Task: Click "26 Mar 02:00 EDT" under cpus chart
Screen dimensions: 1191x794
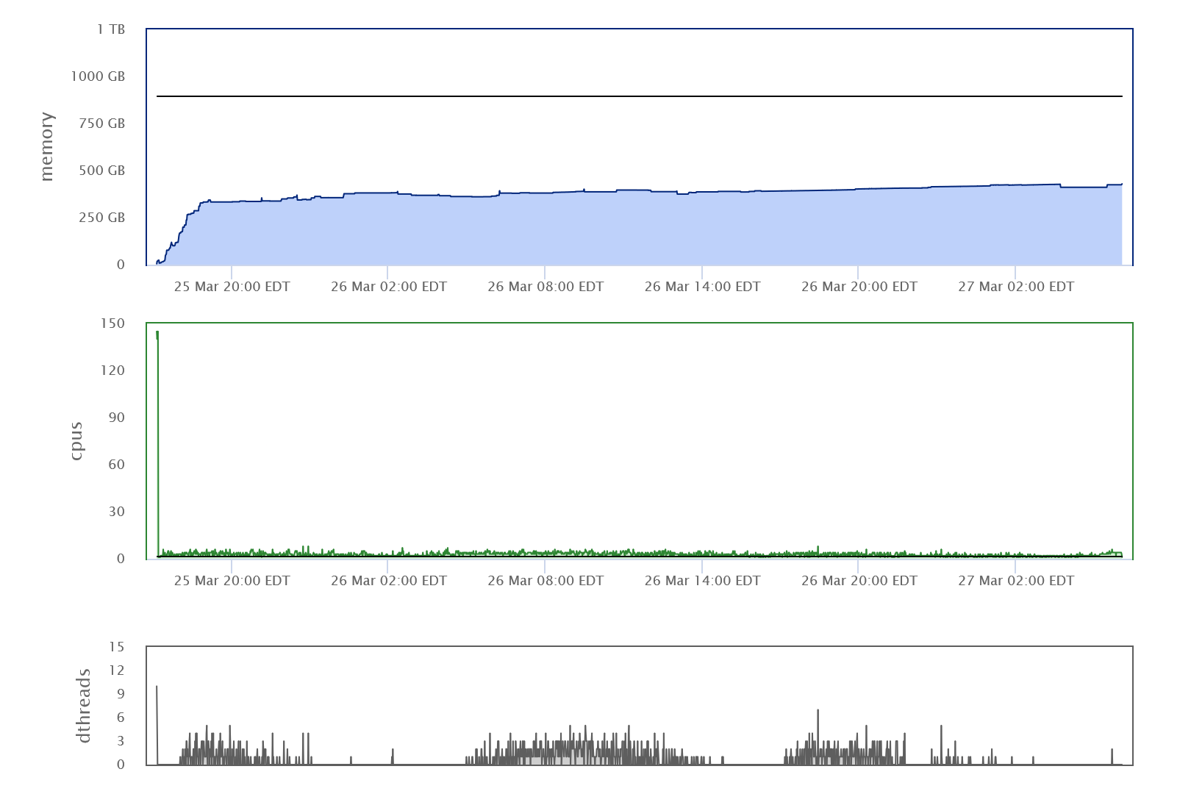Action: [389, 581]
